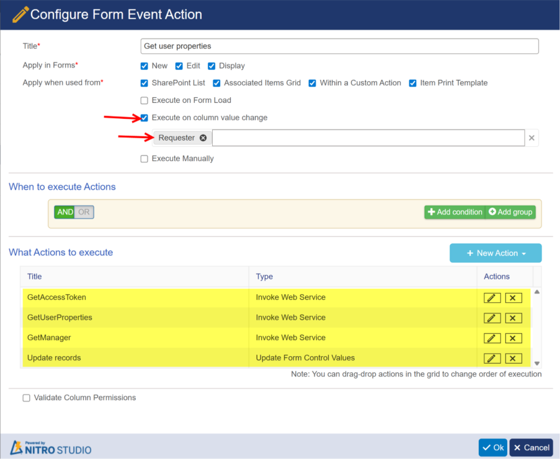This screenshot has width=560, height=459.
Task: Edit the GetManager action
Action: click(492, 338)
